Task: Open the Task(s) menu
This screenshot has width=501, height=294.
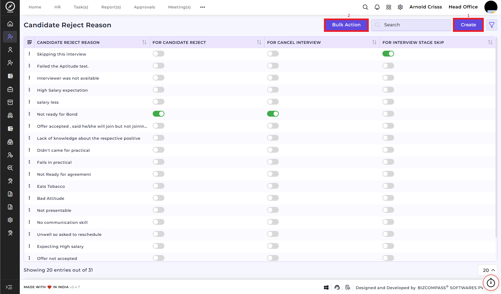Action: click(81, 7)
